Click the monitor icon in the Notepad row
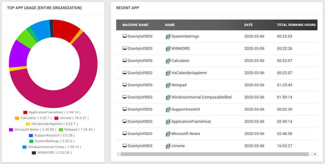 125,85
